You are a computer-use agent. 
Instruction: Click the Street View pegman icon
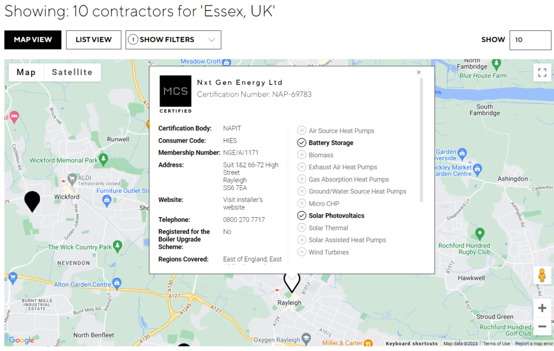pos(542,275)
